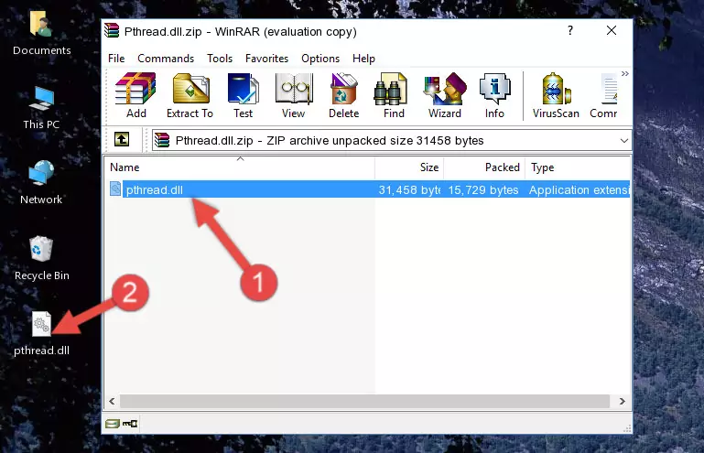Click the horizontal scrollbar right arrow
The width and height of the screenshot is (704, 453).
(623, 401)
